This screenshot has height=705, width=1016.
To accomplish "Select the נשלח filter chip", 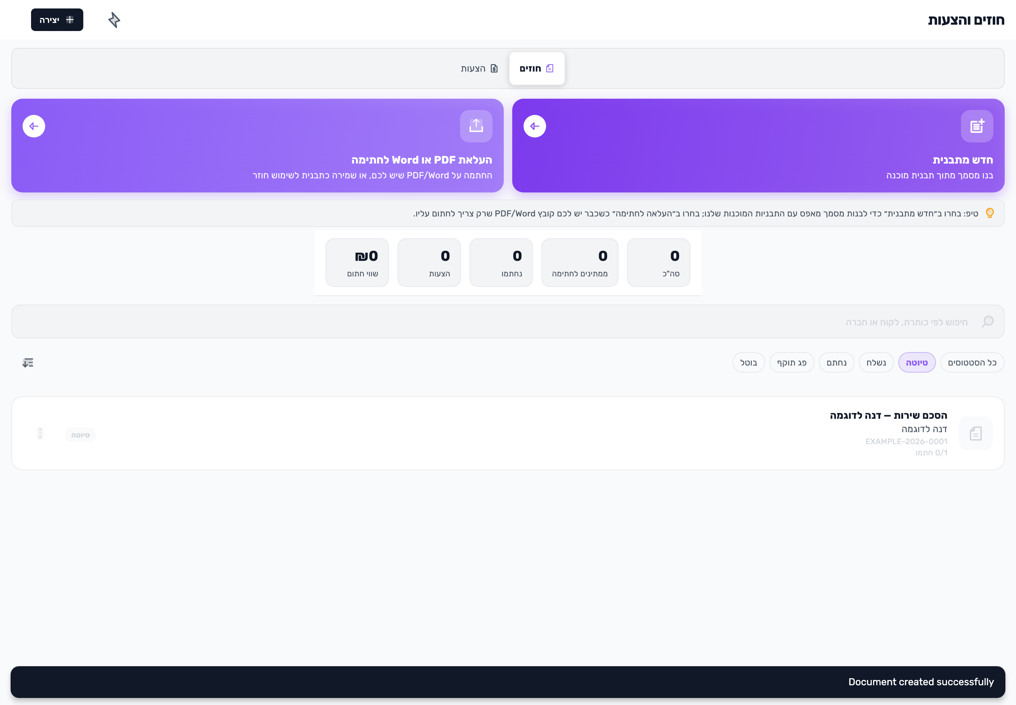I will coord(876,363).
